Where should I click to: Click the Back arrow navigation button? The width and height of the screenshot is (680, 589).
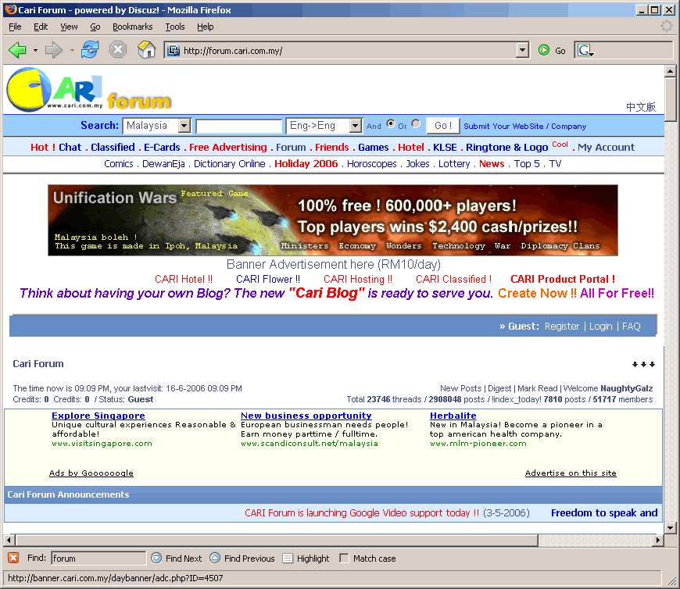pos(17,51)
